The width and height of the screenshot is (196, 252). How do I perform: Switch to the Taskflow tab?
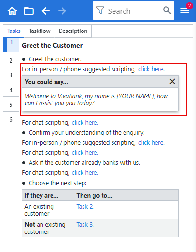[x=39, y=31]
